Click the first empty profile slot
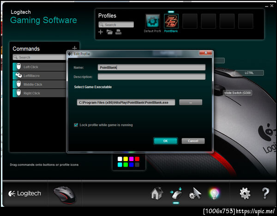 (x=190, y=21)
